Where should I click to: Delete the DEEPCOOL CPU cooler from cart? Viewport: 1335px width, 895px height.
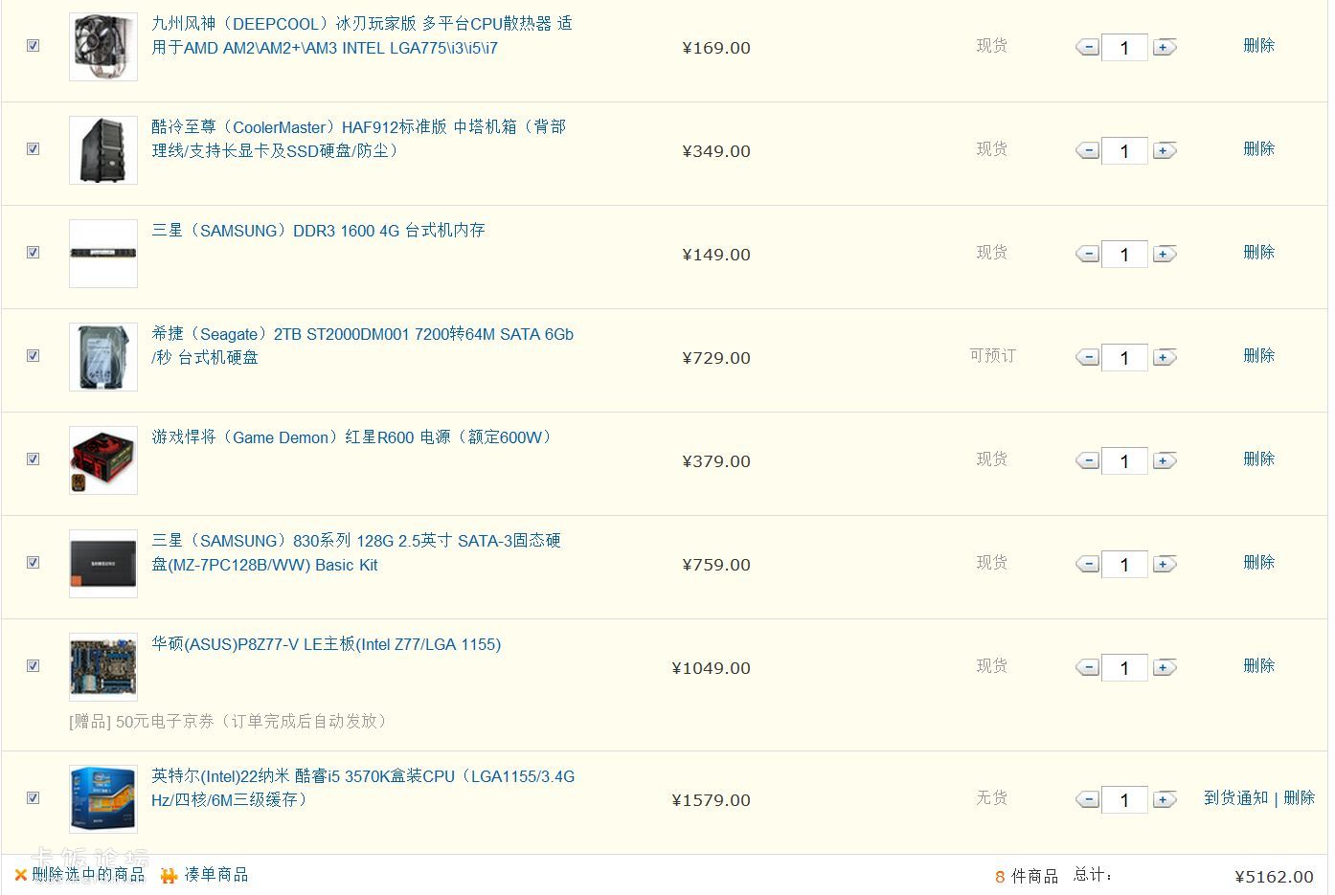pyautogui.click(x=1258, y=45)
